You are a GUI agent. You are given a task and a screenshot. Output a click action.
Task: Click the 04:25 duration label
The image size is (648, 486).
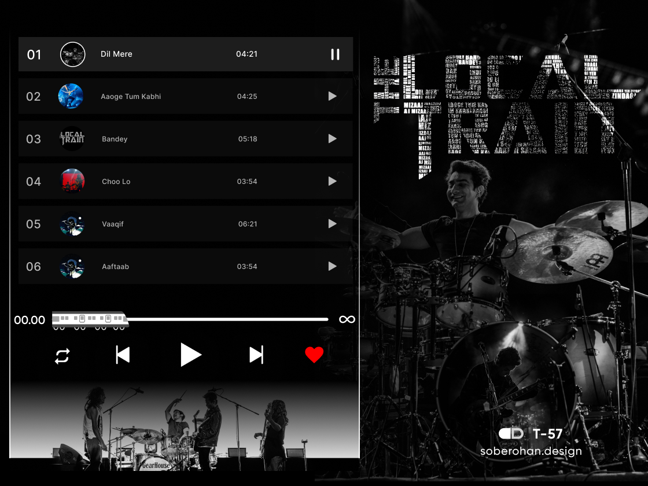pyautogui.click(x=247, y=96)
